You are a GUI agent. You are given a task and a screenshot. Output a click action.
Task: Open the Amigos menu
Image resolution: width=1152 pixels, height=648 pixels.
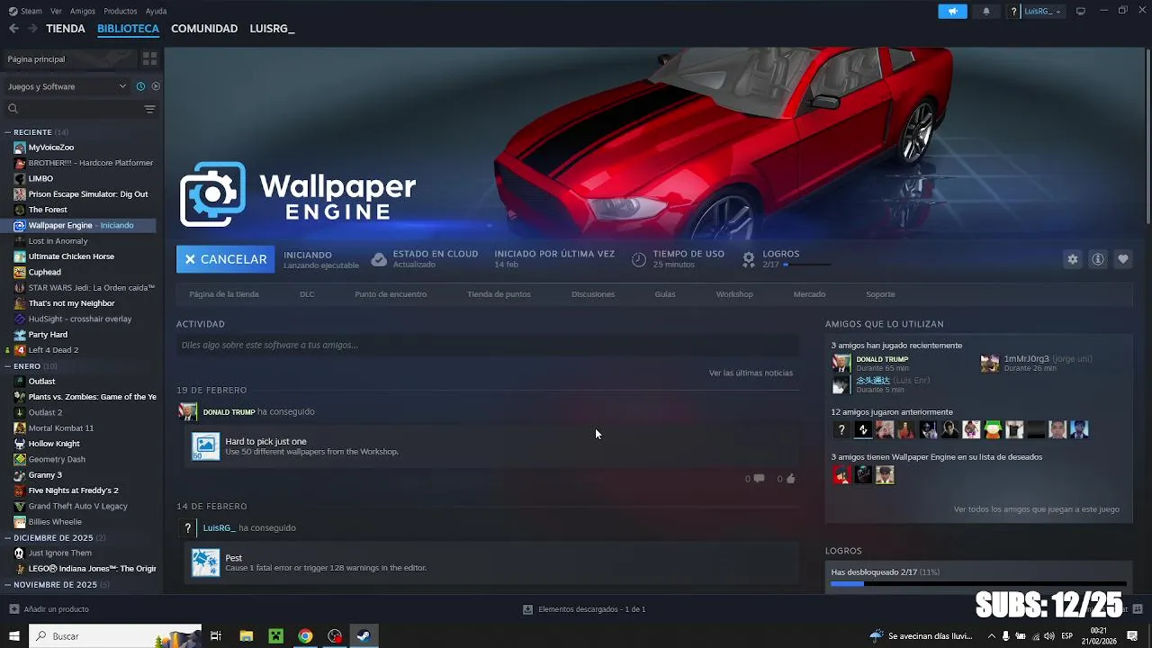[x=83, y=11]
